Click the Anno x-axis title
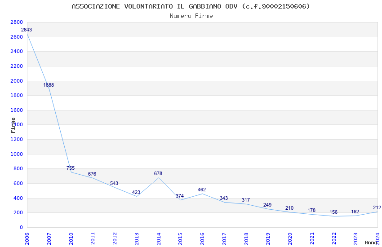The height and width of the screenshot is (247, 382). [371, 243]
